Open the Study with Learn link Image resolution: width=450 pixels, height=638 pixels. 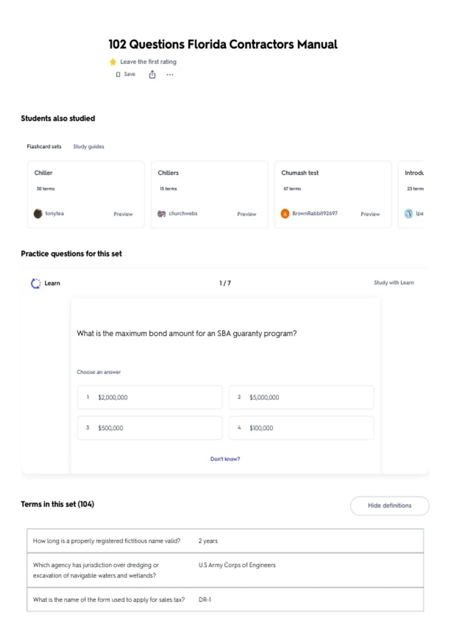pyautogui.click(x=394, y=283)
